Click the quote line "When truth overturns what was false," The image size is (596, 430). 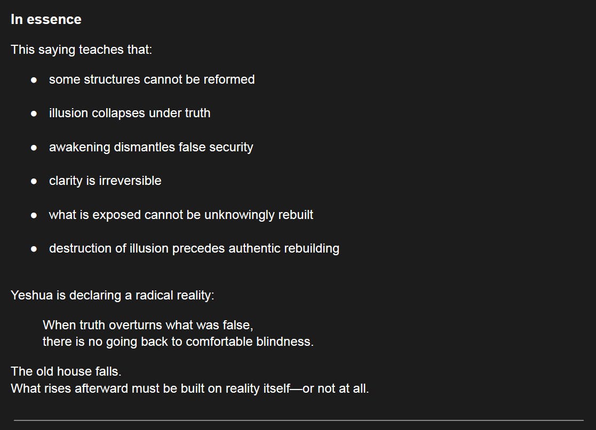148,324
